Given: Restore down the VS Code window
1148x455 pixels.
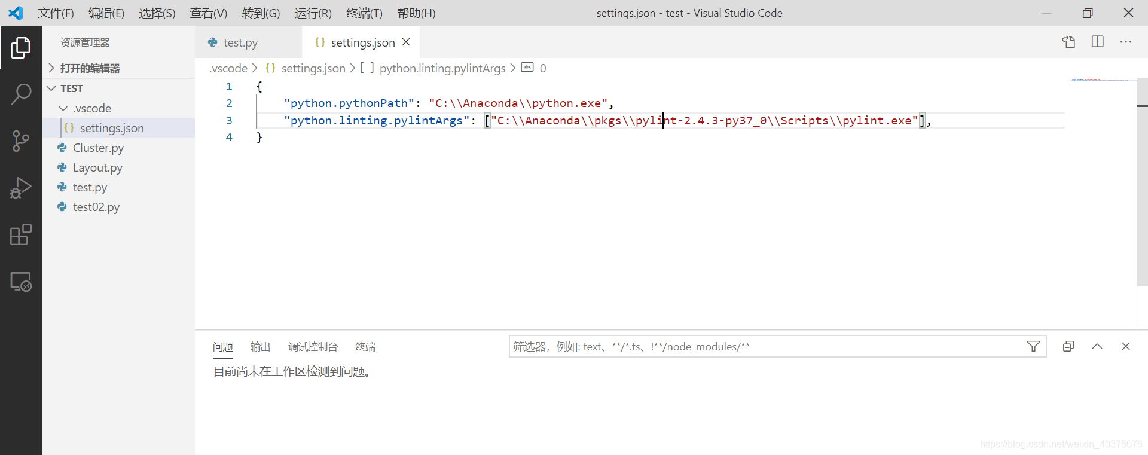Looking at the screenshot, I should coord(1088,13).
